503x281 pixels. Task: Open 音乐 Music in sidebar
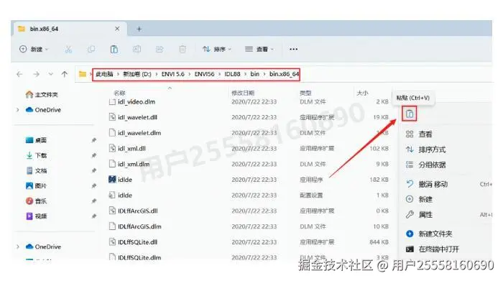[36, 201]
